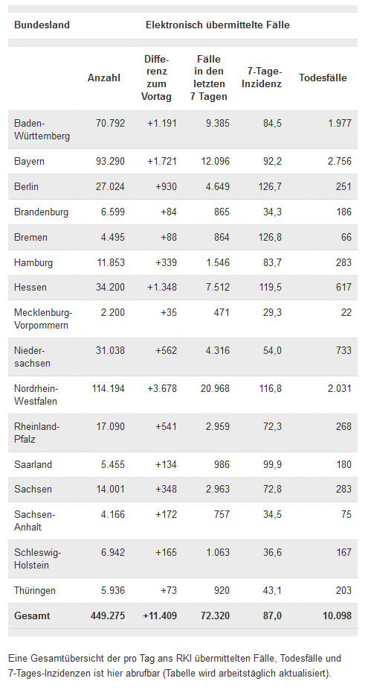Image resolution: width=368 pixels, height=690 pixels.
Task: Open the 'hier' overview link
Action: (x=115, y=674)
